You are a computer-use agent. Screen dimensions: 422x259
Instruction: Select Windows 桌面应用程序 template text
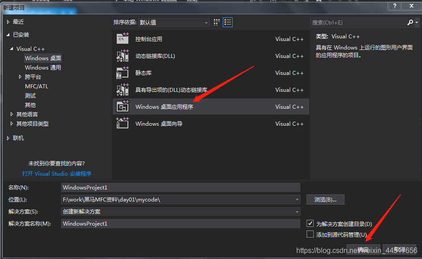click(x=164, y=107)
